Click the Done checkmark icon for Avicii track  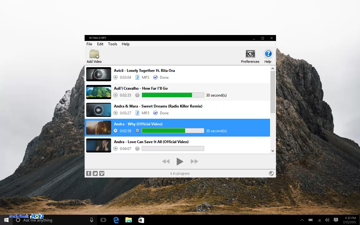(155, 77)
